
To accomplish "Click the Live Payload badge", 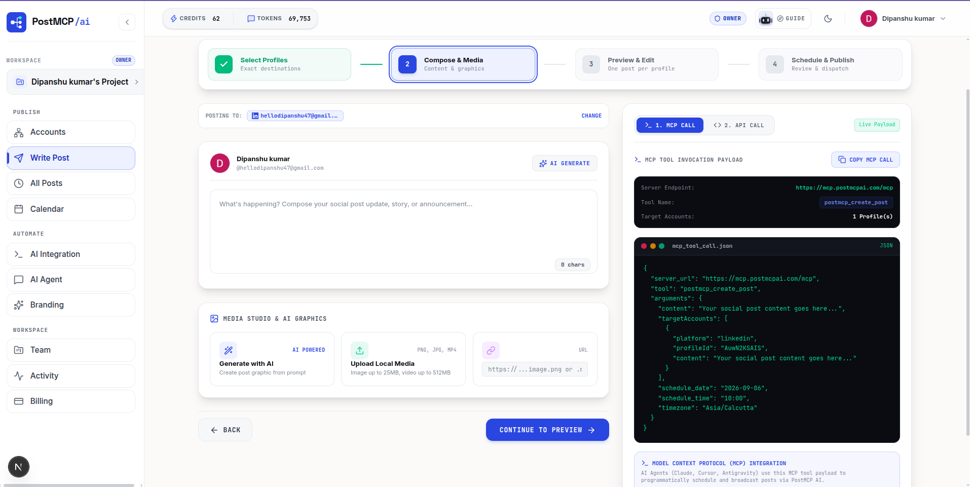I will (x=877, y=125).
